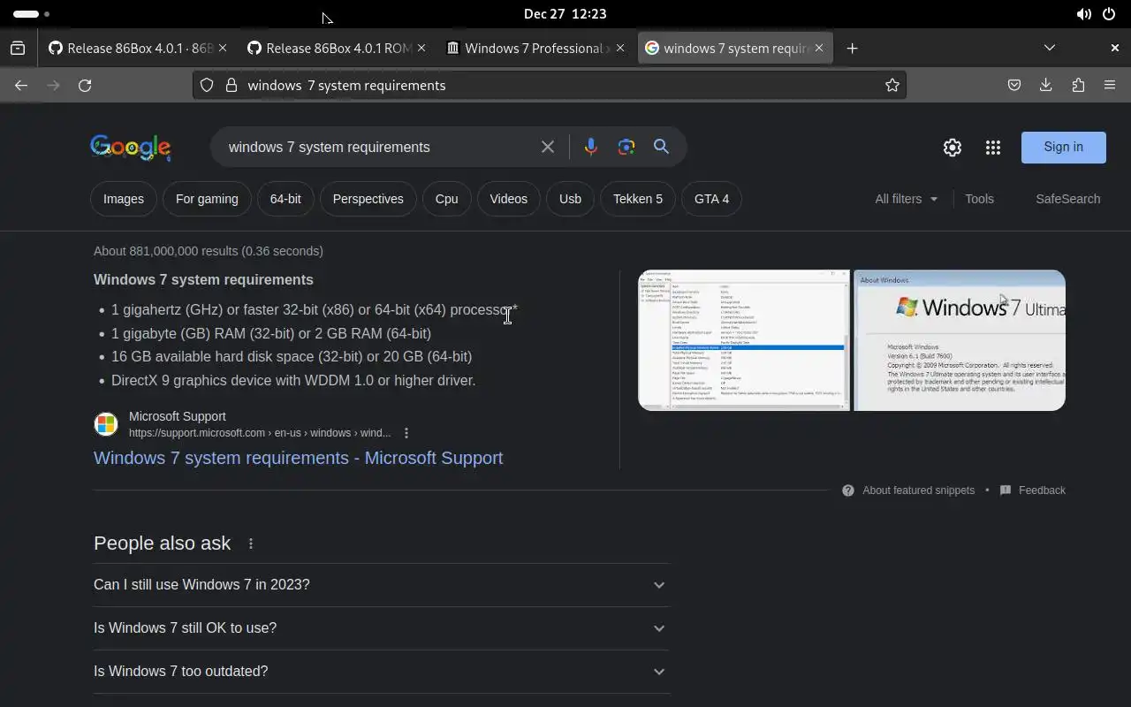Open the Firefox View icon
The width and height of the screenshot is (1131, 707).
pos(18,49)
